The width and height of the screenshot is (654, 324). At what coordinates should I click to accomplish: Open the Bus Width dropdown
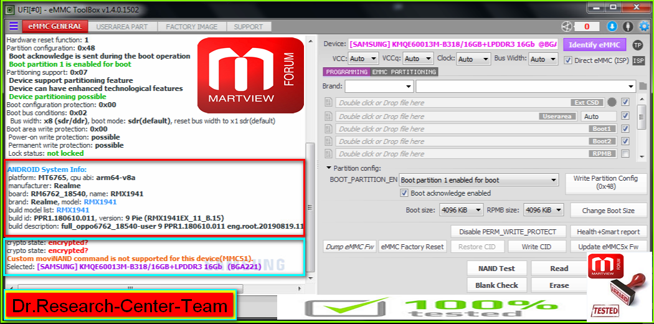(x=544, y=59)
